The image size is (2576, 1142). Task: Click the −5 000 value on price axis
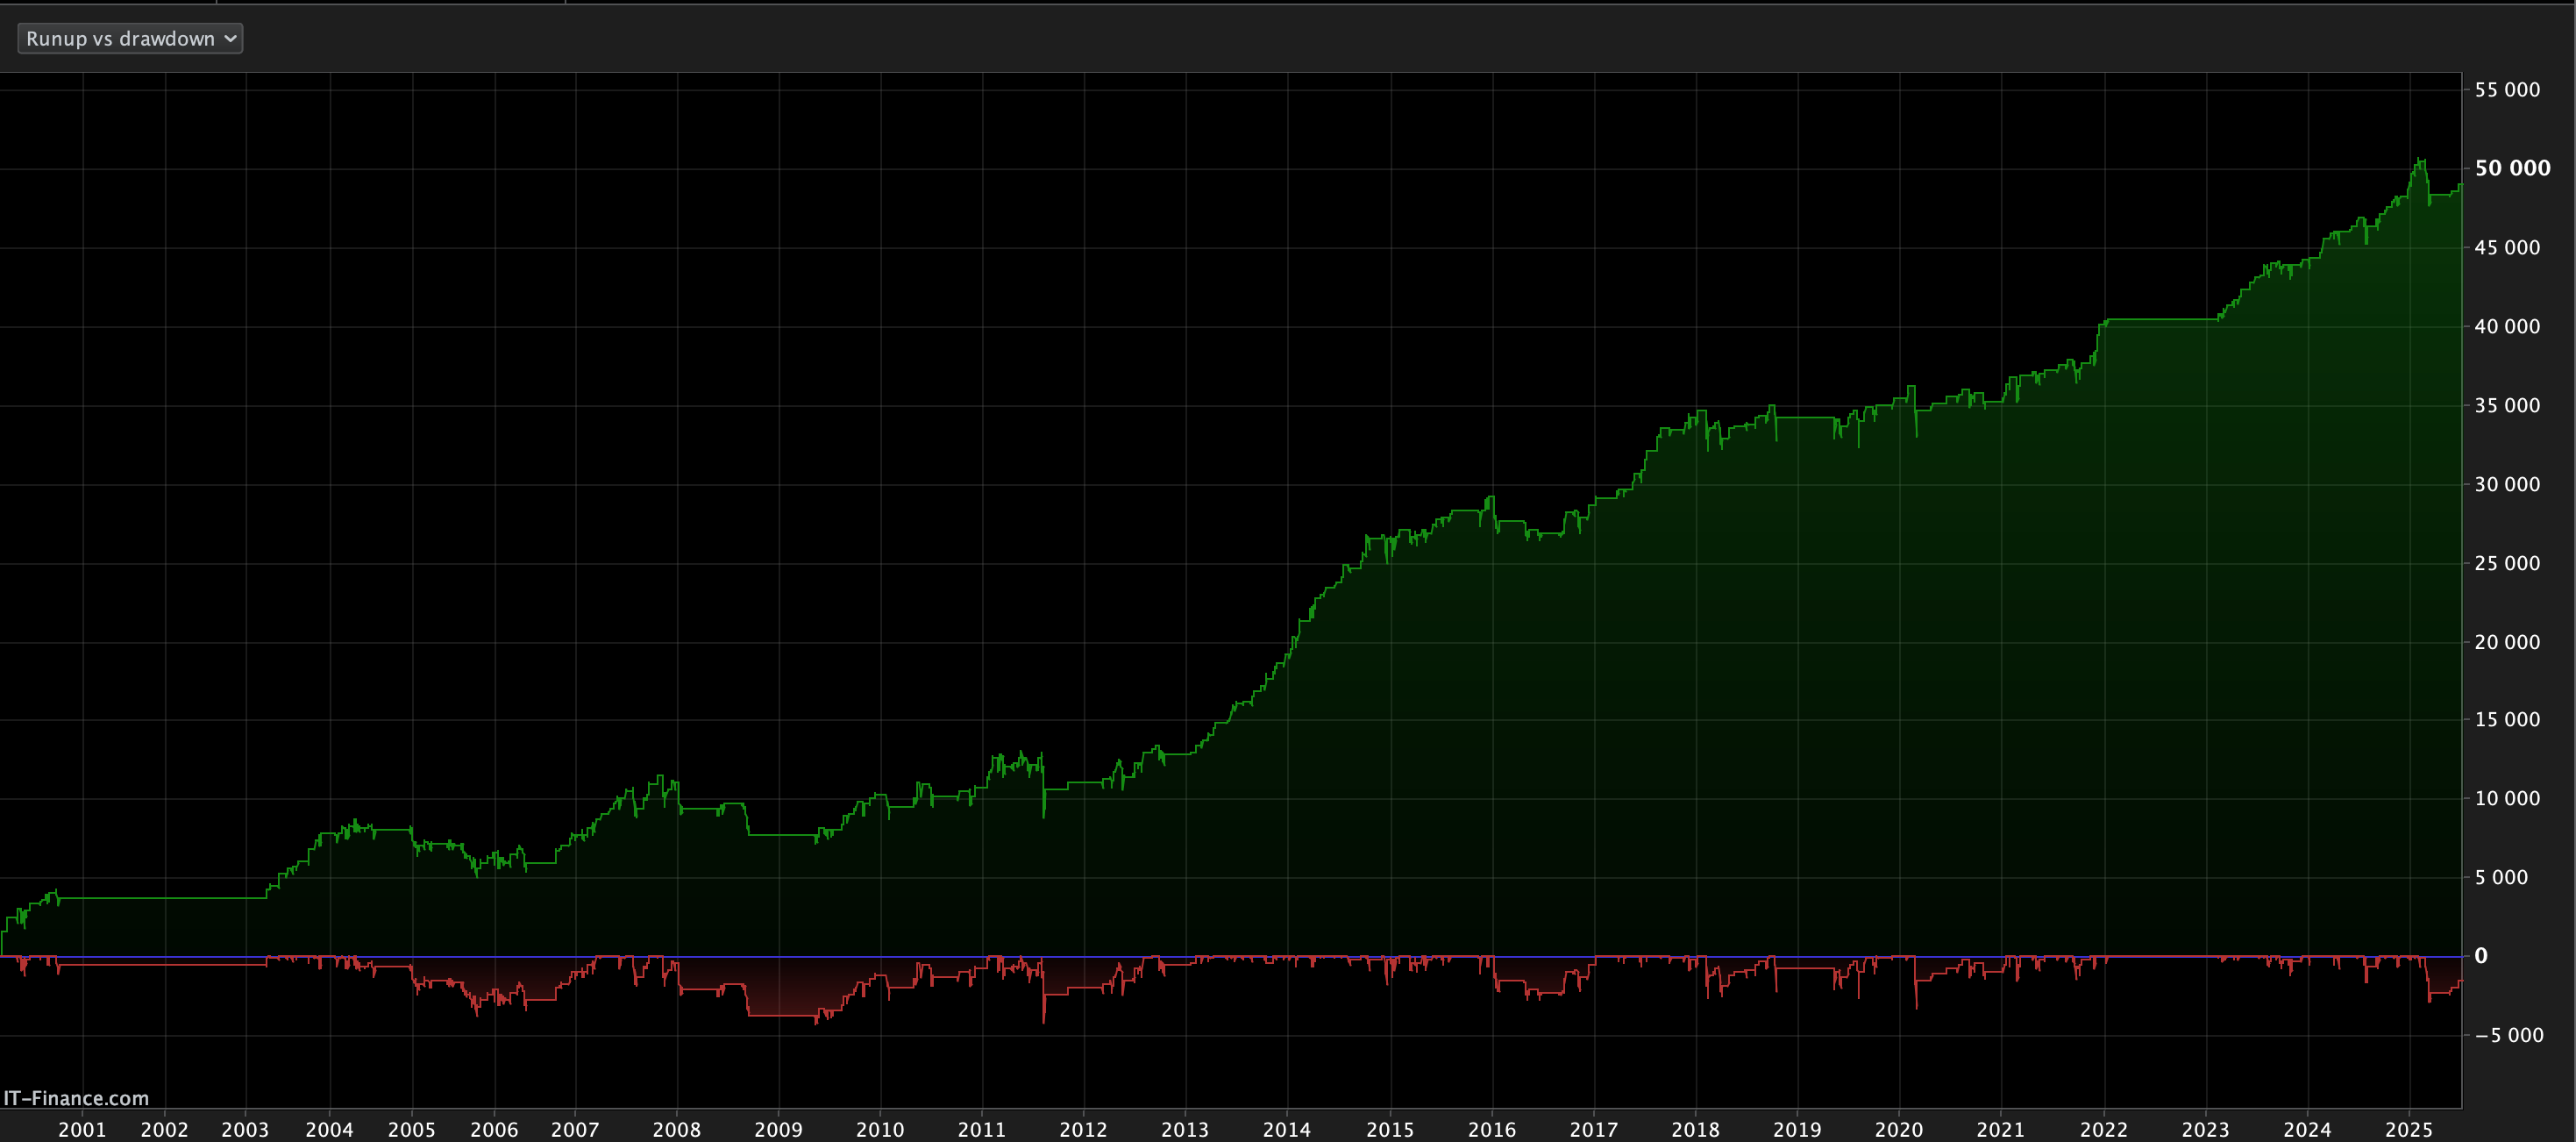[x=2509, y=1035]
